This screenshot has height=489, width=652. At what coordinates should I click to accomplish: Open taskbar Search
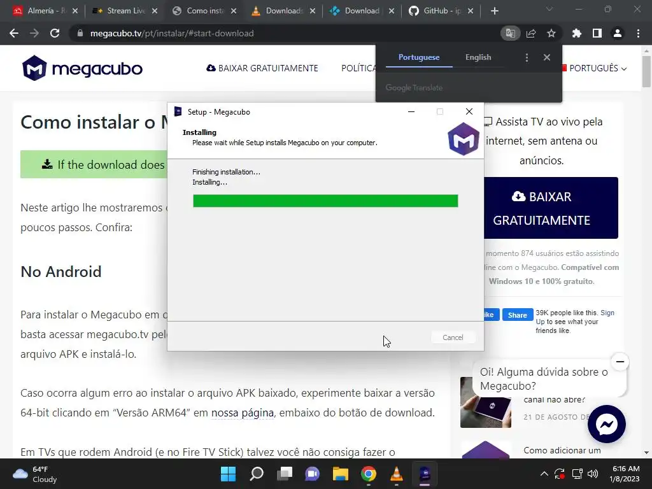point(257,474)
